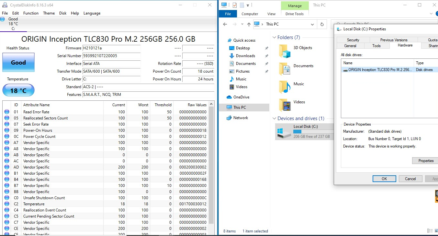Viewport: 438px width, 236px height.
Task: Select the Reallocation Event Count row
Action: [106, 210]
